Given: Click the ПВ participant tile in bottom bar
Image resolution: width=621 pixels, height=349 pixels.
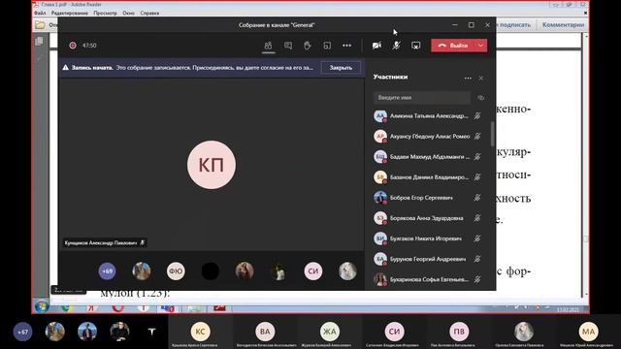Looking at the screenshot, I should tap(459, 332).
